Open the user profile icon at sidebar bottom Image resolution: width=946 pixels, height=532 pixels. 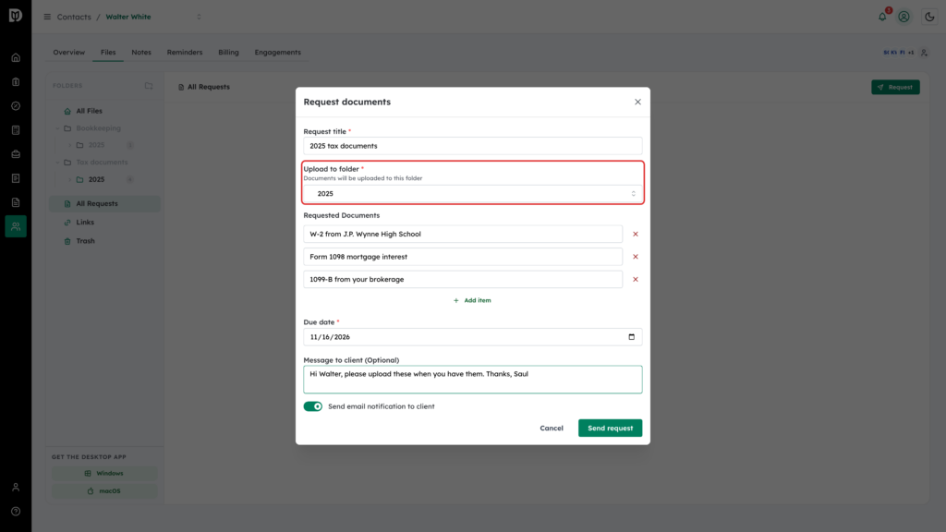16,488
